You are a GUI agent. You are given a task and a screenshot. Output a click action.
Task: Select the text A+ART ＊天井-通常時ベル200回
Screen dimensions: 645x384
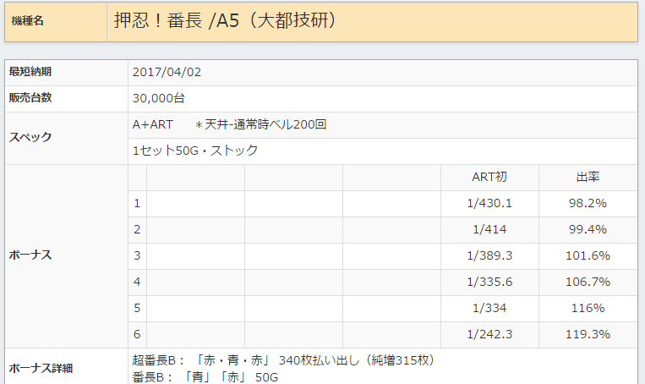coord(229,124)
